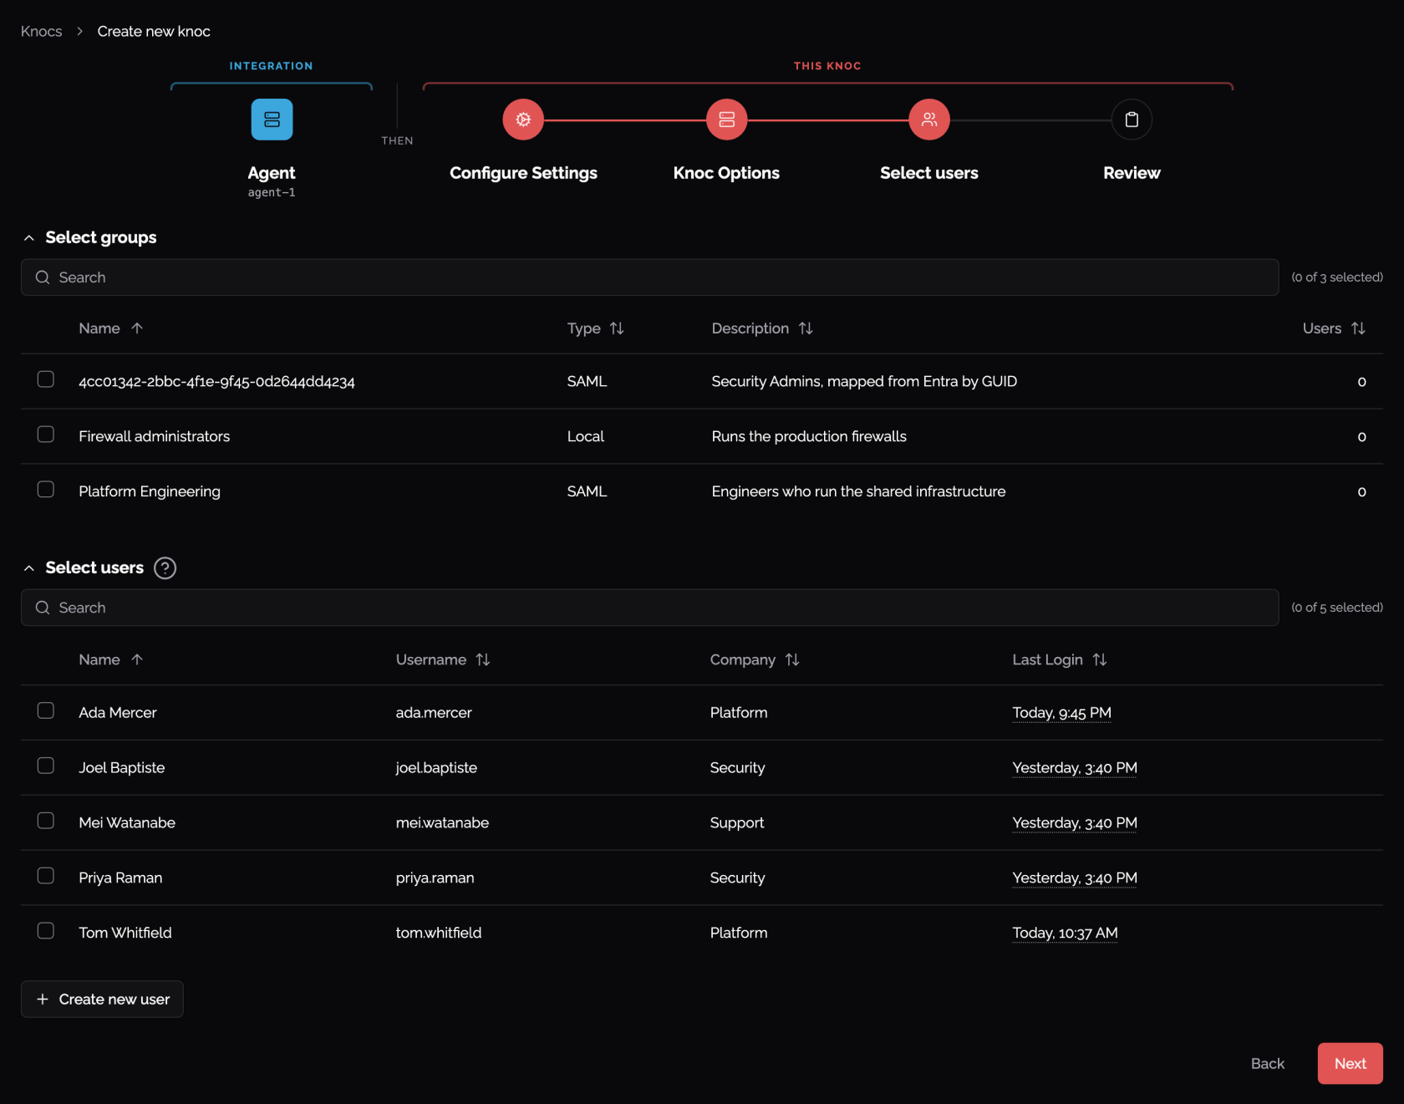
Task: Click the help icon beside Select users
Action: click(x=165, y=568)
